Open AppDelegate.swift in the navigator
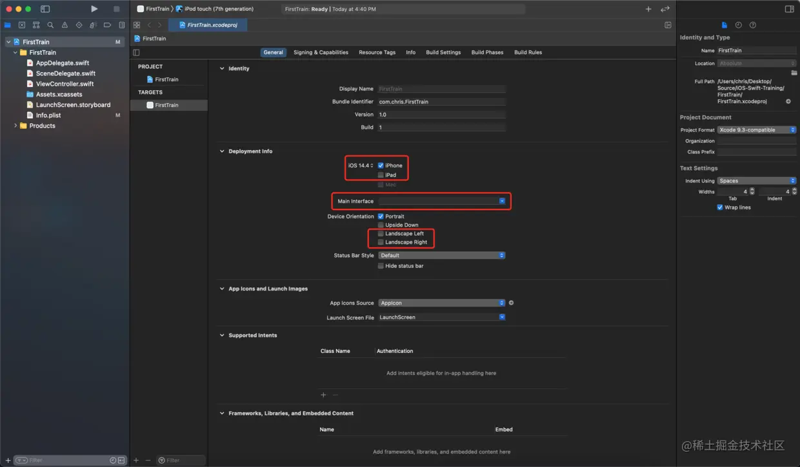Viewport: 800px width, 467px height. tap(63, 63)
